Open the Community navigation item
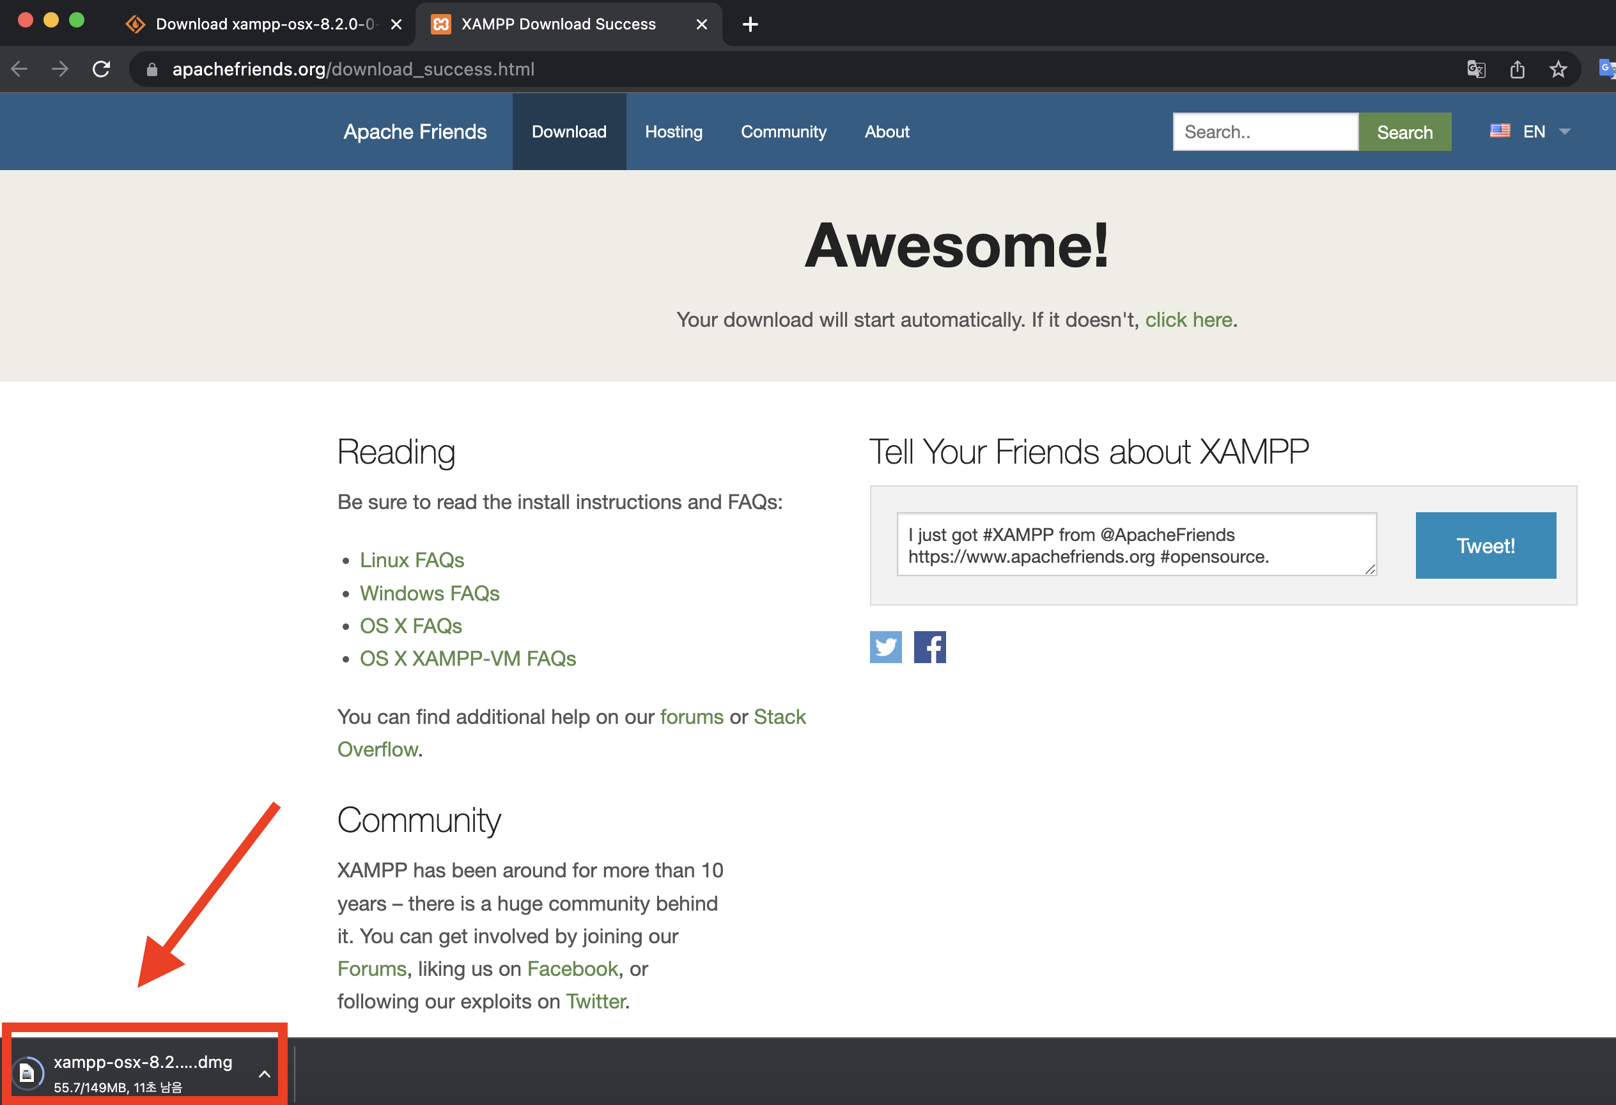This screenshot has width=1616, height=1105. 783,132
